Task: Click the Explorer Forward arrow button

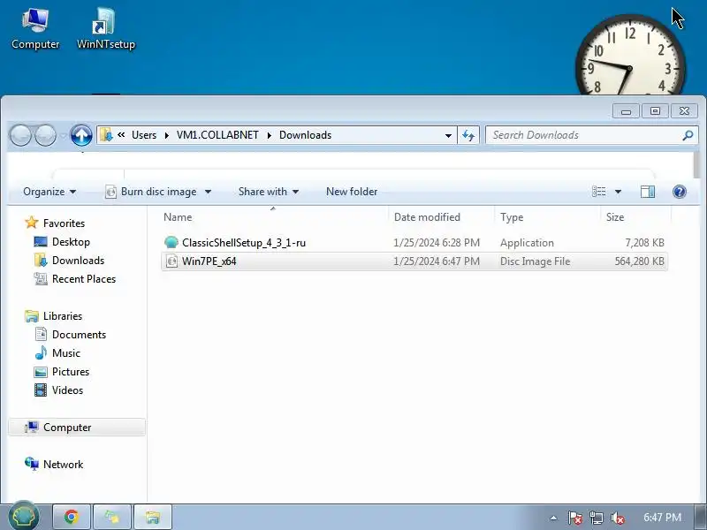Action: click(45, 135)
